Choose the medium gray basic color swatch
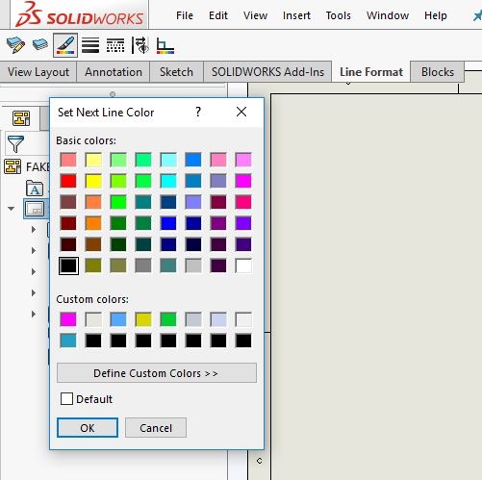482x480 pixels. [143, 265]
